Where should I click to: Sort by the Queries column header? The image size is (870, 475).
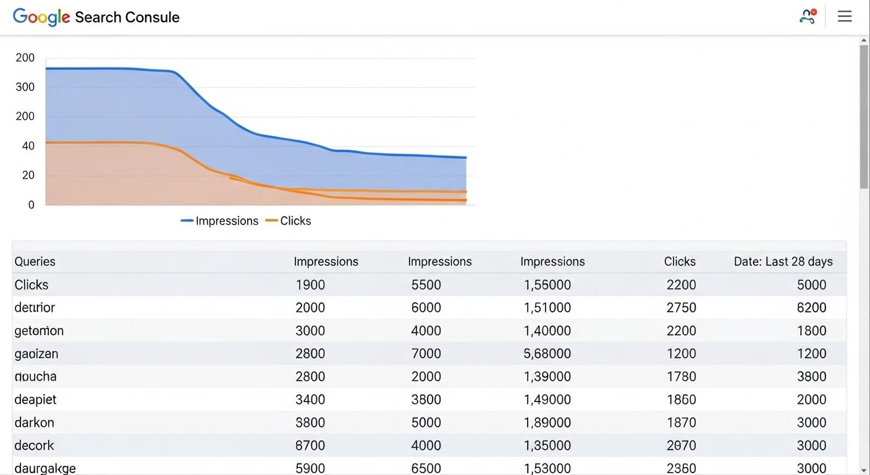click(x=35, y=262)
